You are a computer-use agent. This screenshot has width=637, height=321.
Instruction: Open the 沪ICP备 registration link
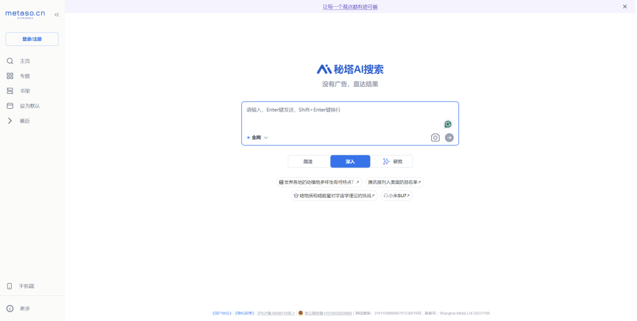(276, 314)
